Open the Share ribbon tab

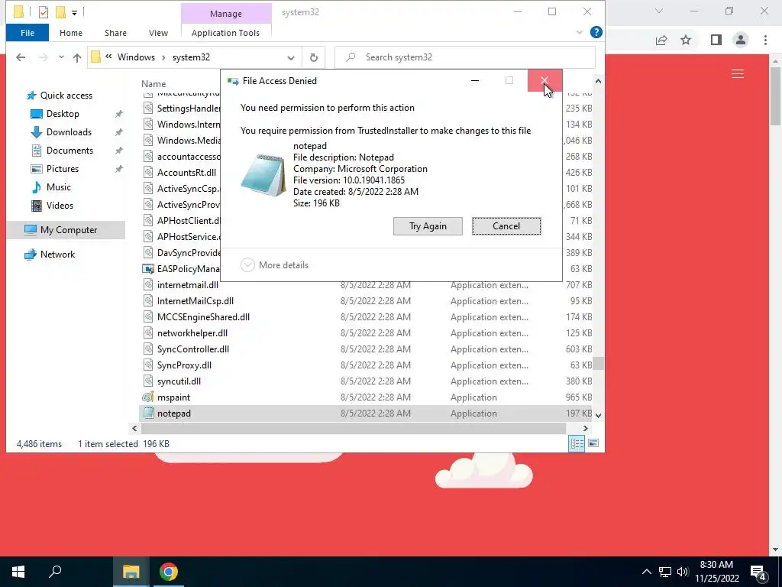pyautogui.click(x=115, y=33)
